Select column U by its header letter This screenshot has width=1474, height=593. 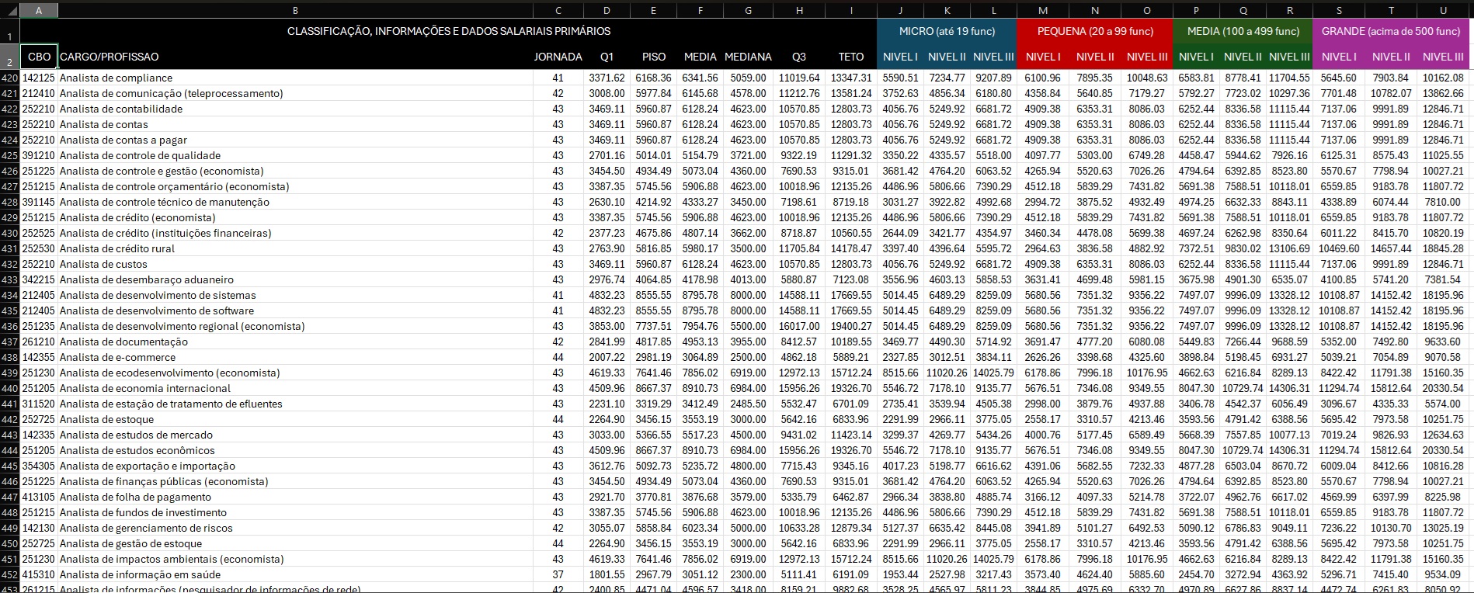[x=1443, y=11]
